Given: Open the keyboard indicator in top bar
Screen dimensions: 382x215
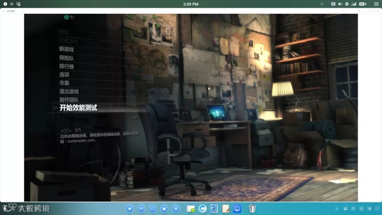Looking at the screenshot, I should pos(333,4).
